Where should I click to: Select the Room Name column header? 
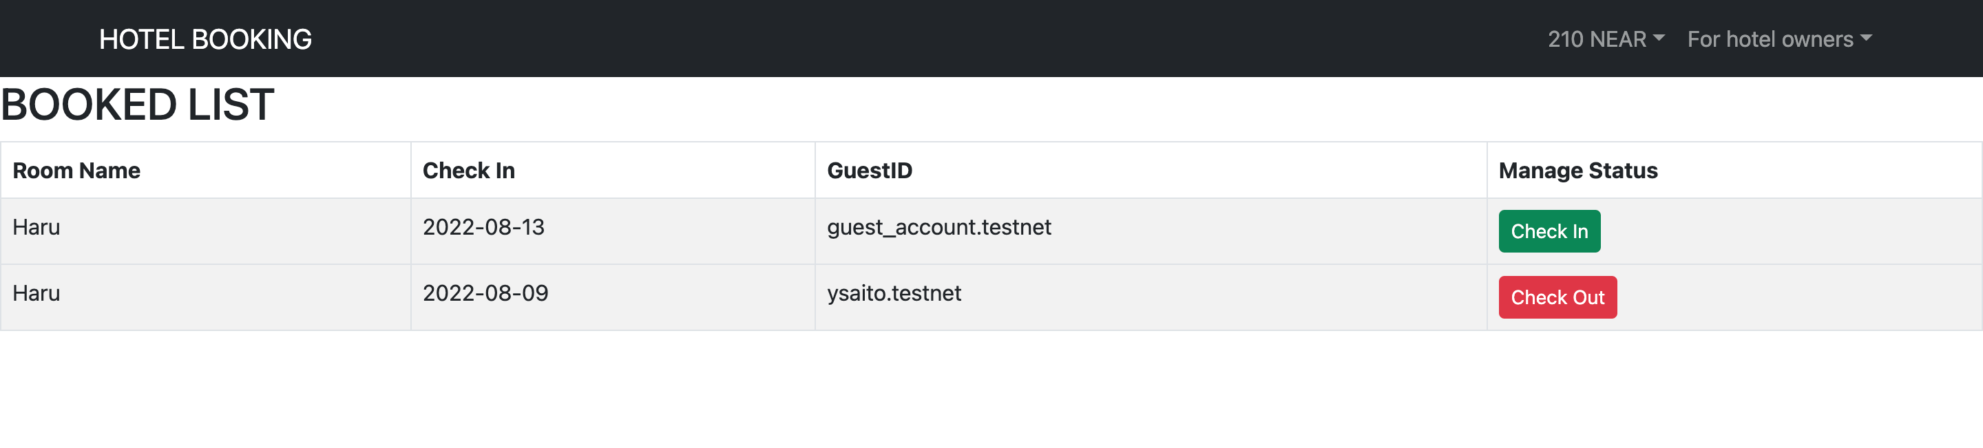coord(206,170)
